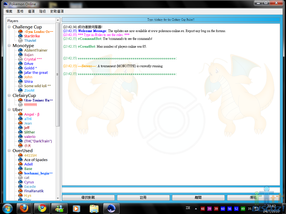This screenshot has height=214, width=286.
Task: Select the status icon beside Cyrus
Action: (x=20, y=182)
